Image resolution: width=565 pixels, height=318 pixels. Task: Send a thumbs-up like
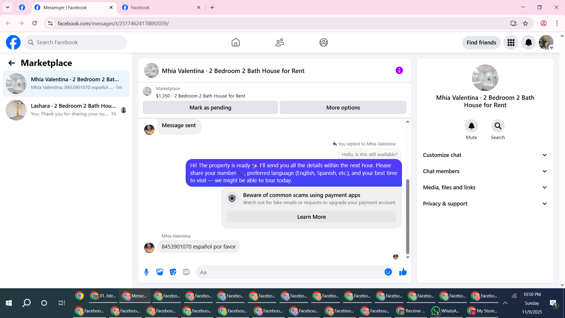(403, 272)
